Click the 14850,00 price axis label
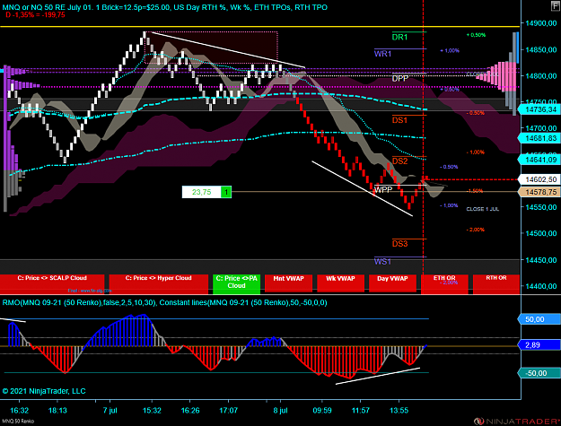The width and height of the screenshot is (561, 426). 541,49
